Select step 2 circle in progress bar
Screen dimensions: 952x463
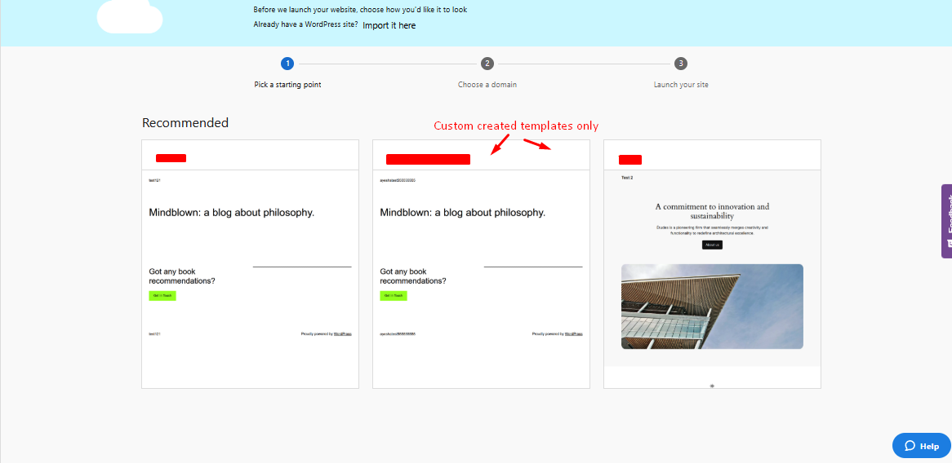487,64
